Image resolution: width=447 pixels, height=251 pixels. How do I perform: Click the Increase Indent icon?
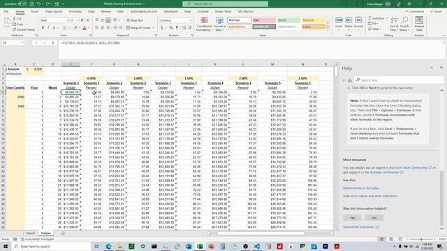tap(121, 28)
